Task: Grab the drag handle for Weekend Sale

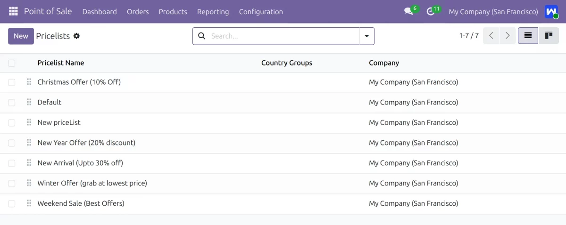Action: coord(29,203)
